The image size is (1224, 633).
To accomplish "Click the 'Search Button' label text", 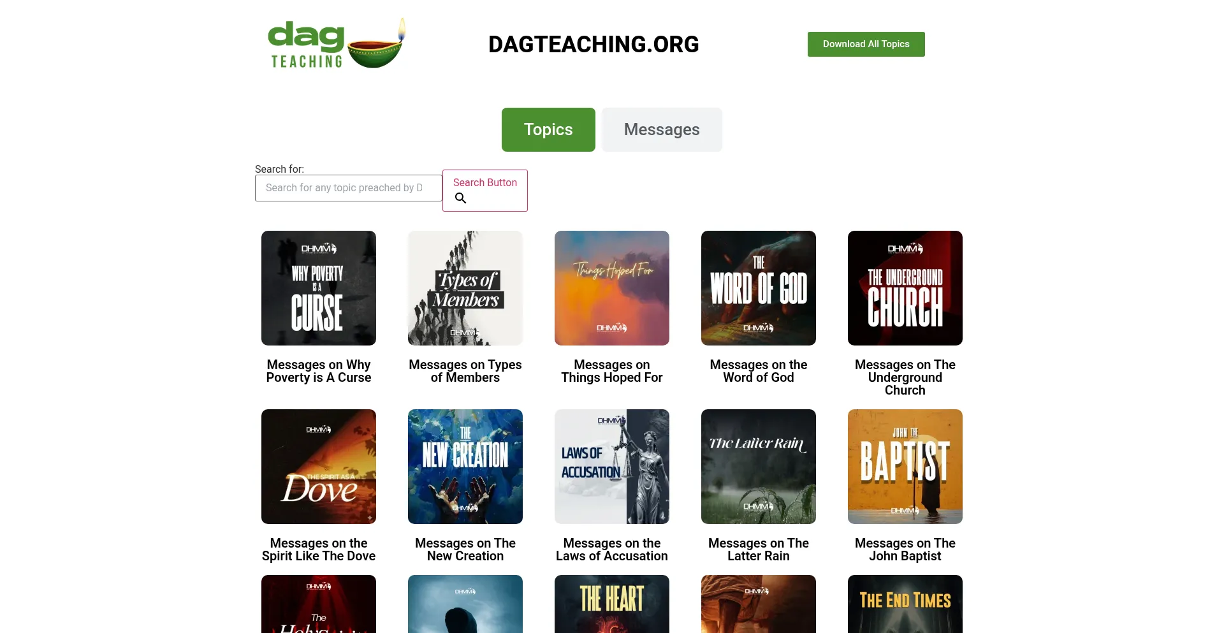I will [x=485, y=182].
